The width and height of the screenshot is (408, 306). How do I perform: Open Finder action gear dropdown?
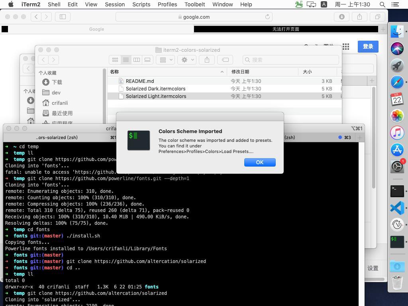[187, 60]
